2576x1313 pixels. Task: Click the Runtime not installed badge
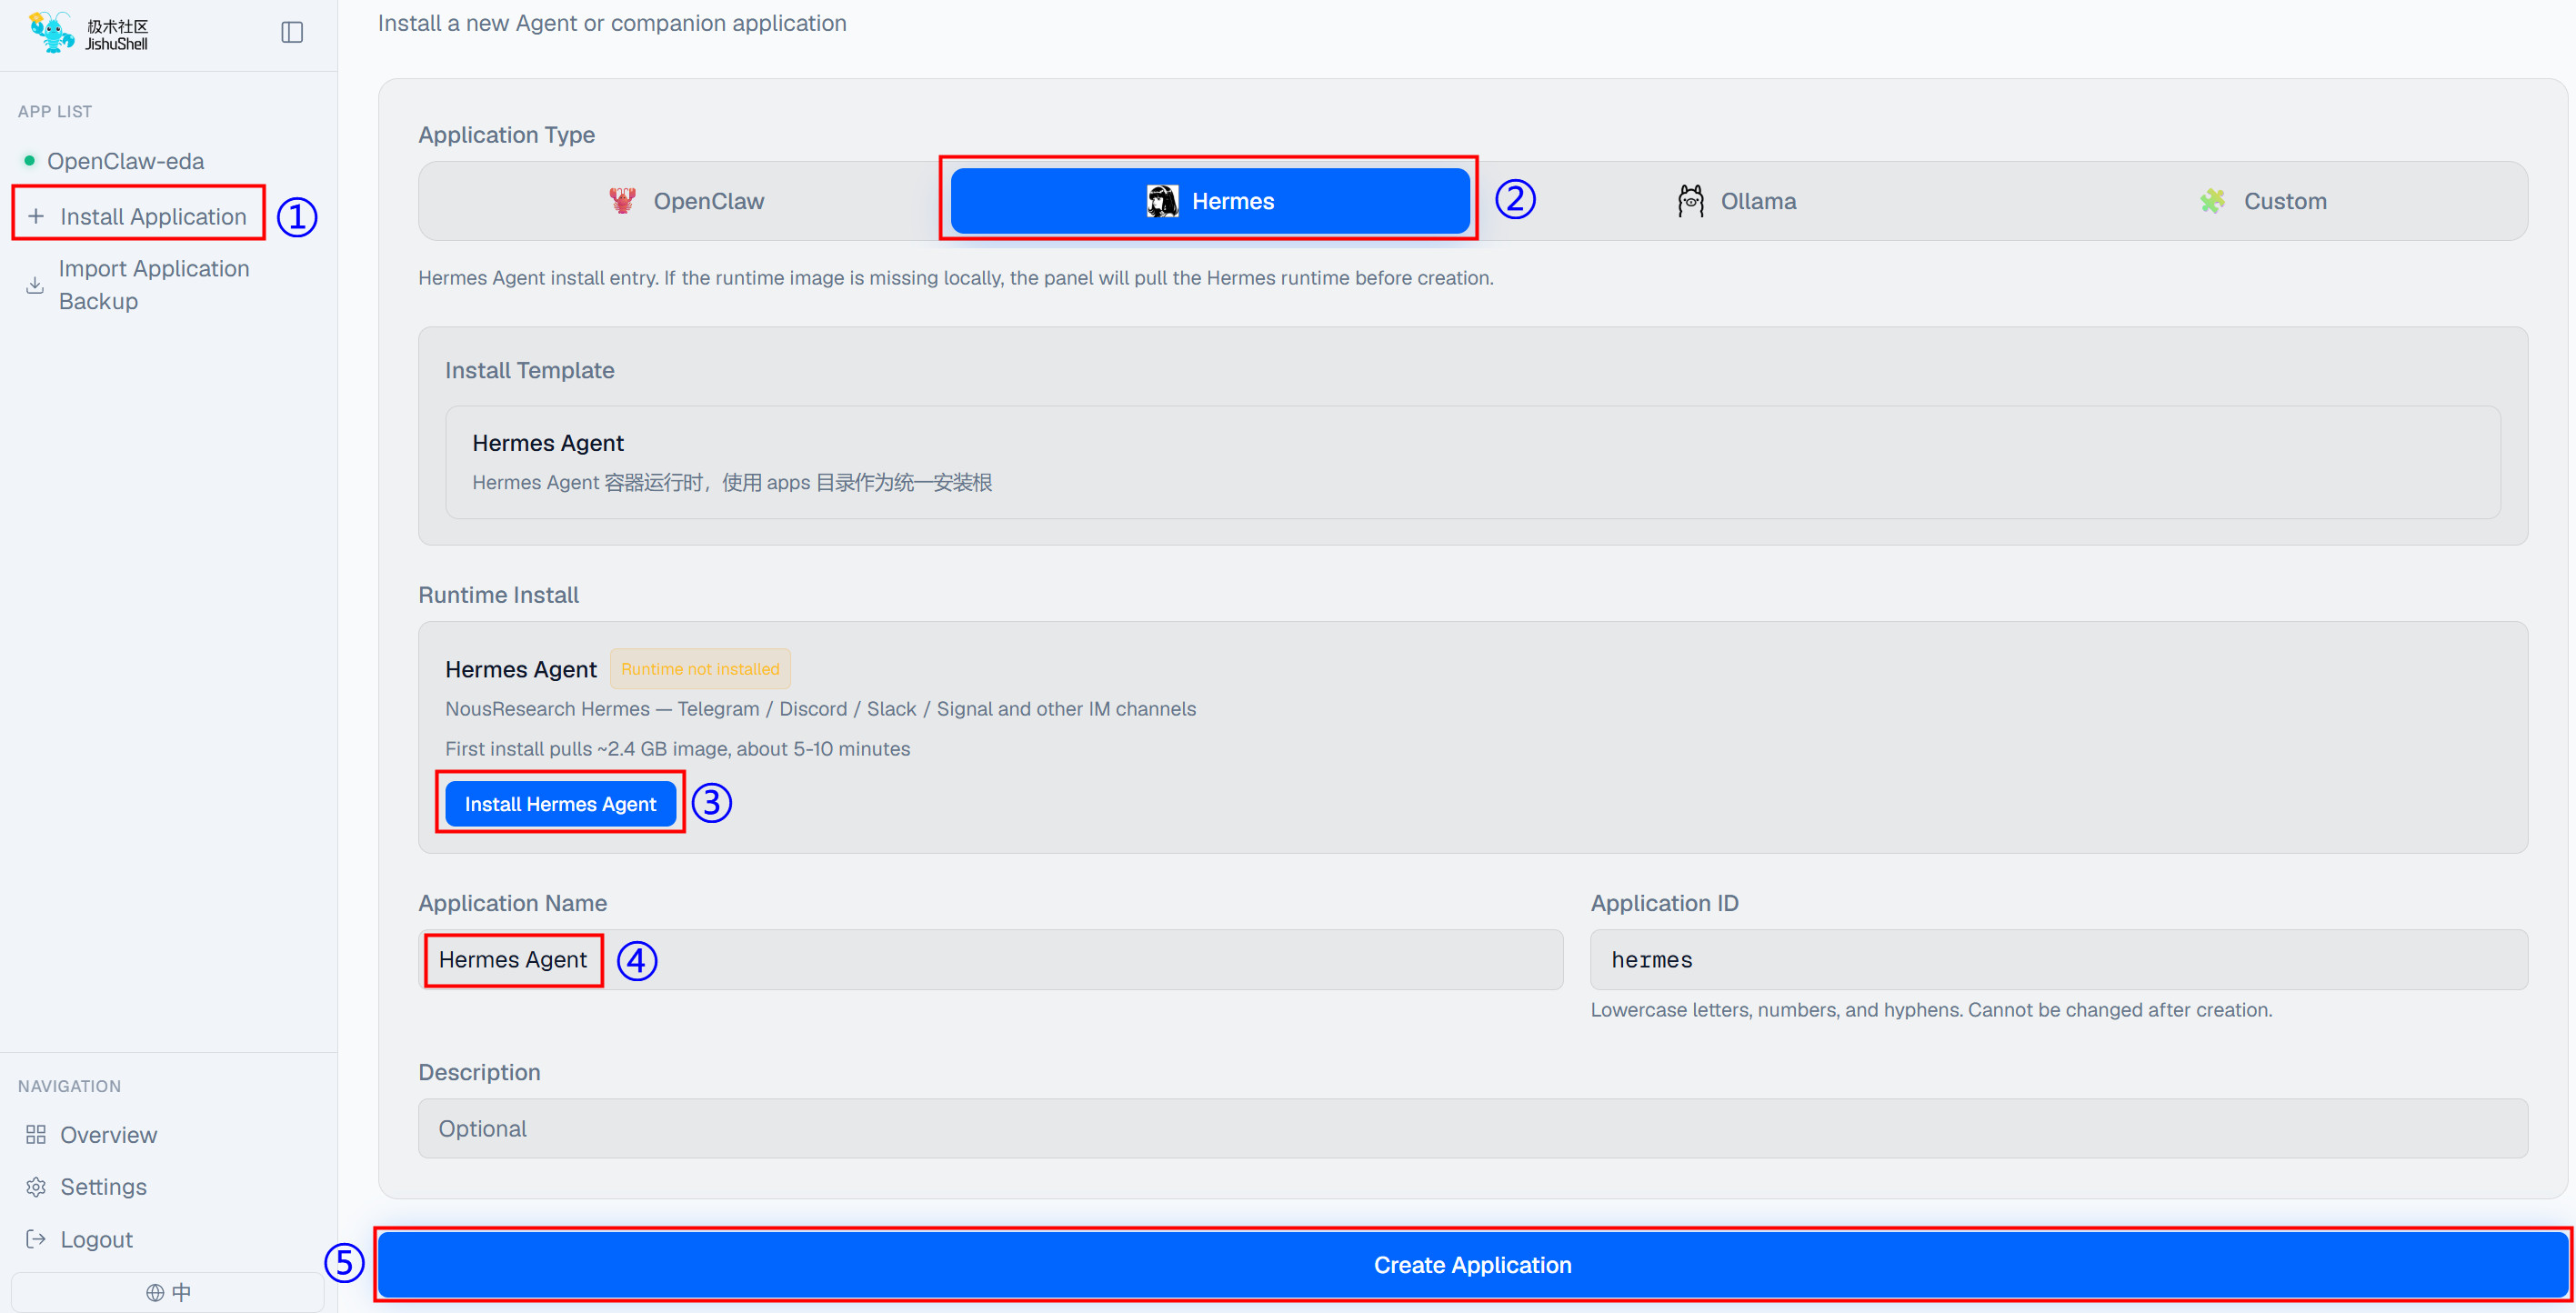(x=700, y=669)
